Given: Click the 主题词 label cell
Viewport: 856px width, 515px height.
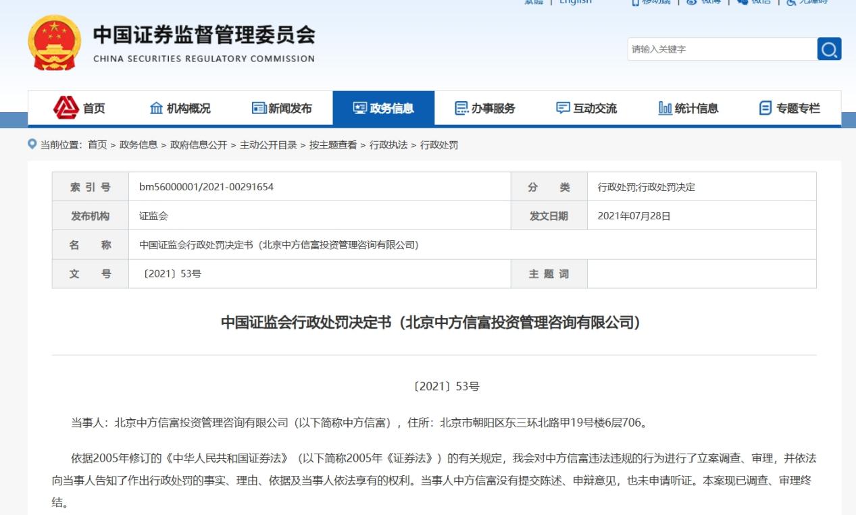Looking at the screenshot, I should click(549, 274).
